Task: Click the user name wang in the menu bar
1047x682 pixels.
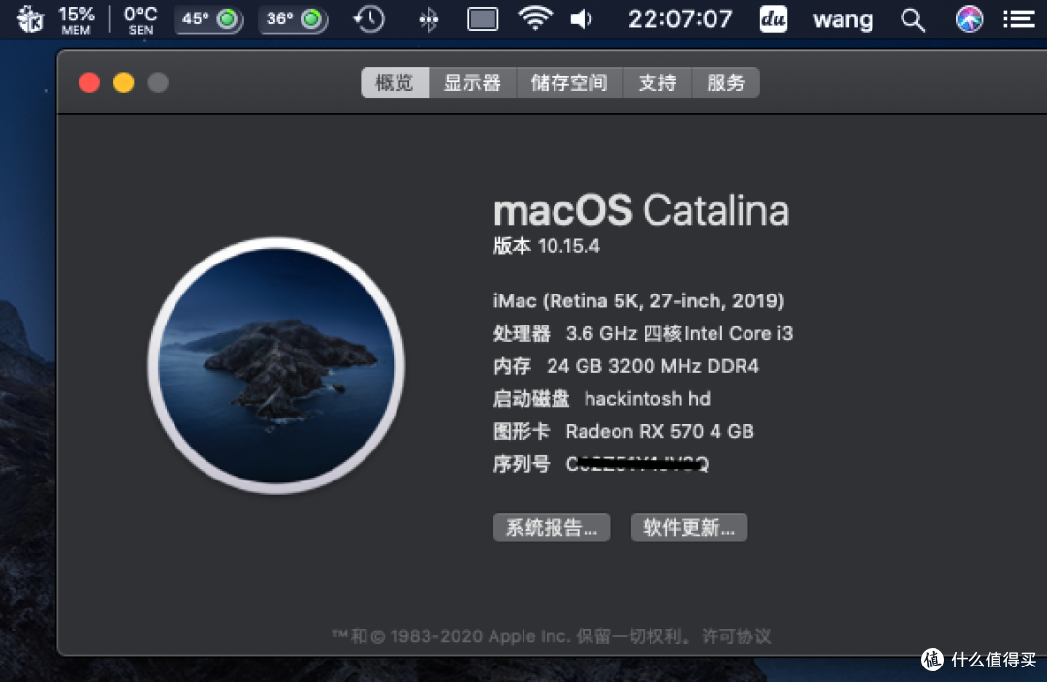Action: click(x=842, y=19)
